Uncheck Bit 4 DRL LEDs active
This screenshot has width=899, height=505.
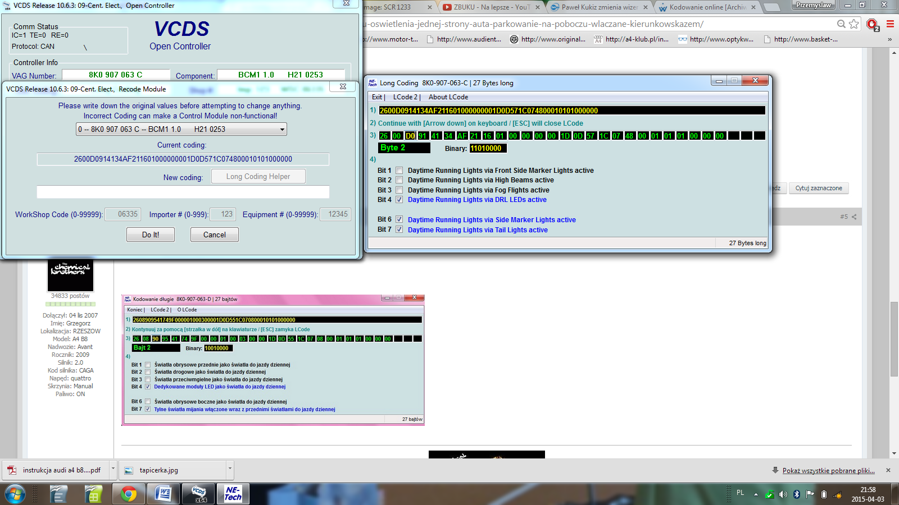coord(399,200)
